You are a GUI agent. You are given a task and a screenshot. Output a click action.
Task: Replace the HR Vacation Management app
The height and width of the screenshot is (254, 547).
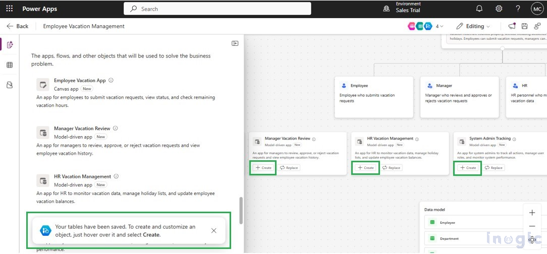point(391,168)
